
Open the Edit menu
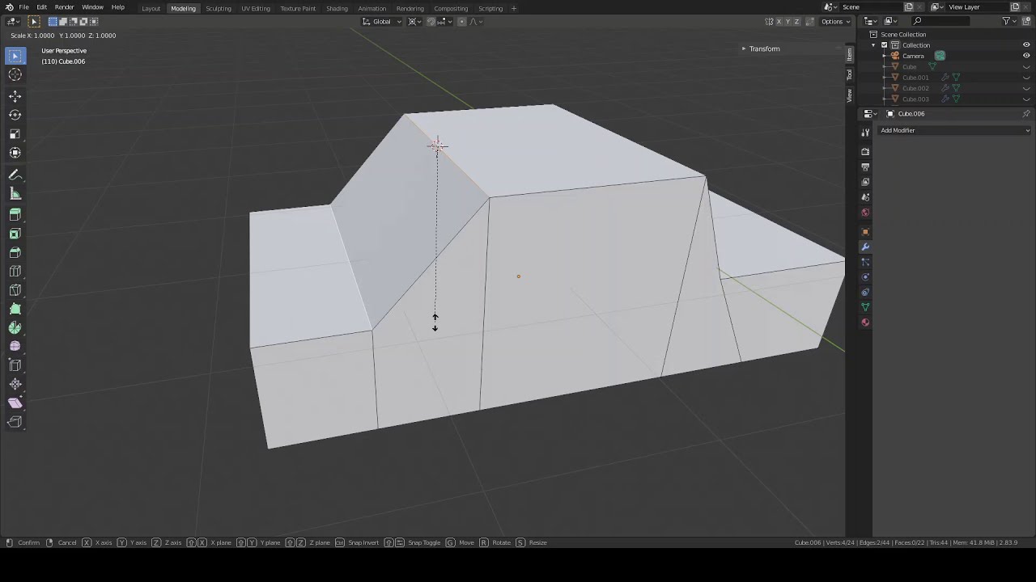pos(41,7)
